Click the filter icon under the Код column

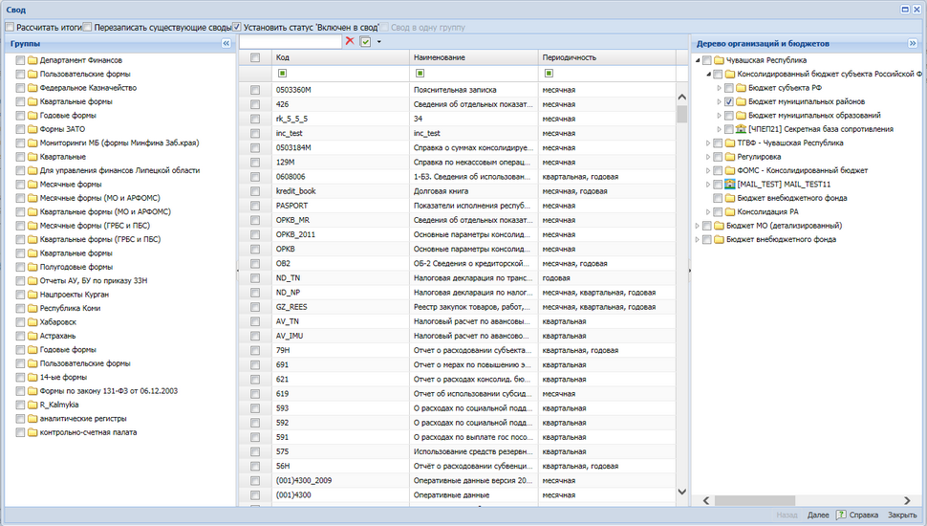pyautogui.click(x=282, y=74)
